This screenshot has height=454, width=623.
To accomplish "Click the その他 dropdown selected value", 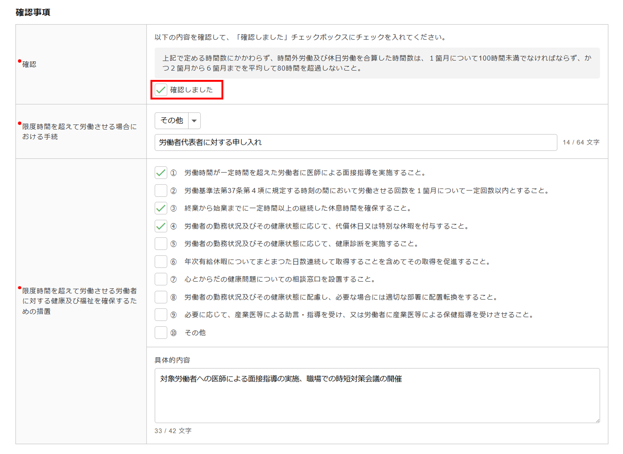I will [x=172, y=121].
